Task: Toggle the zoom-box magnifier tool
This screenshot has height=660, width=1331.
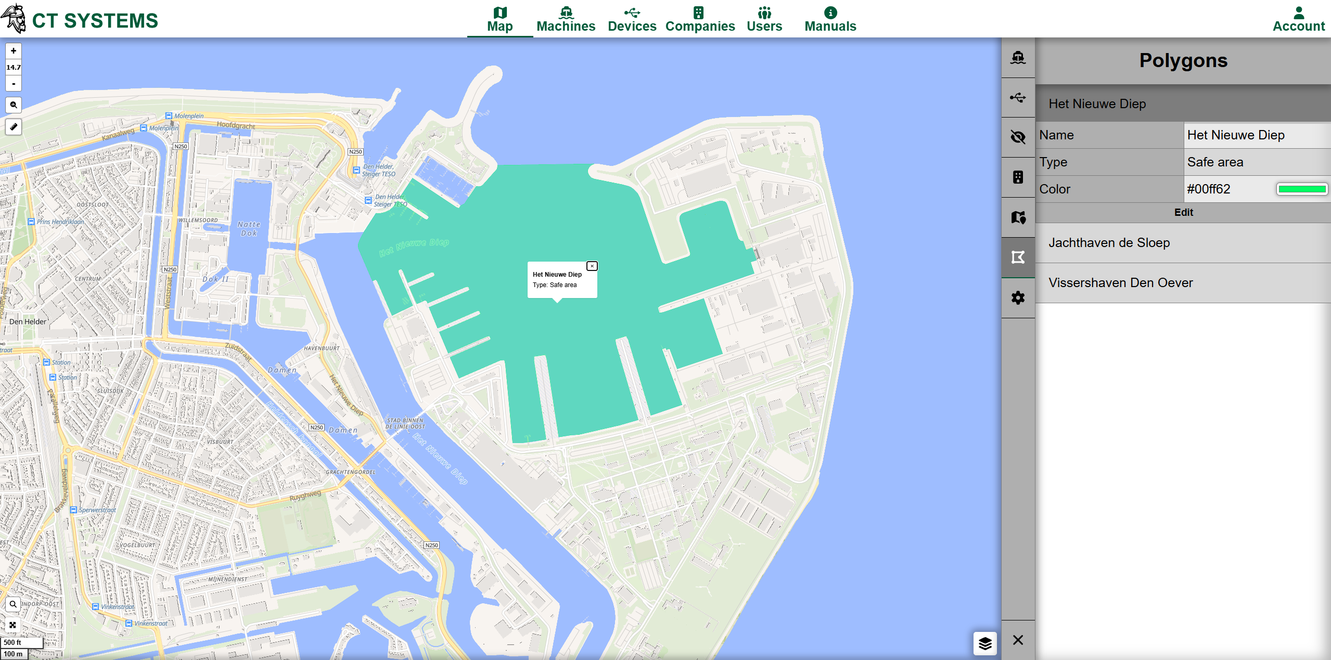Action: click(x=13, y=105)
